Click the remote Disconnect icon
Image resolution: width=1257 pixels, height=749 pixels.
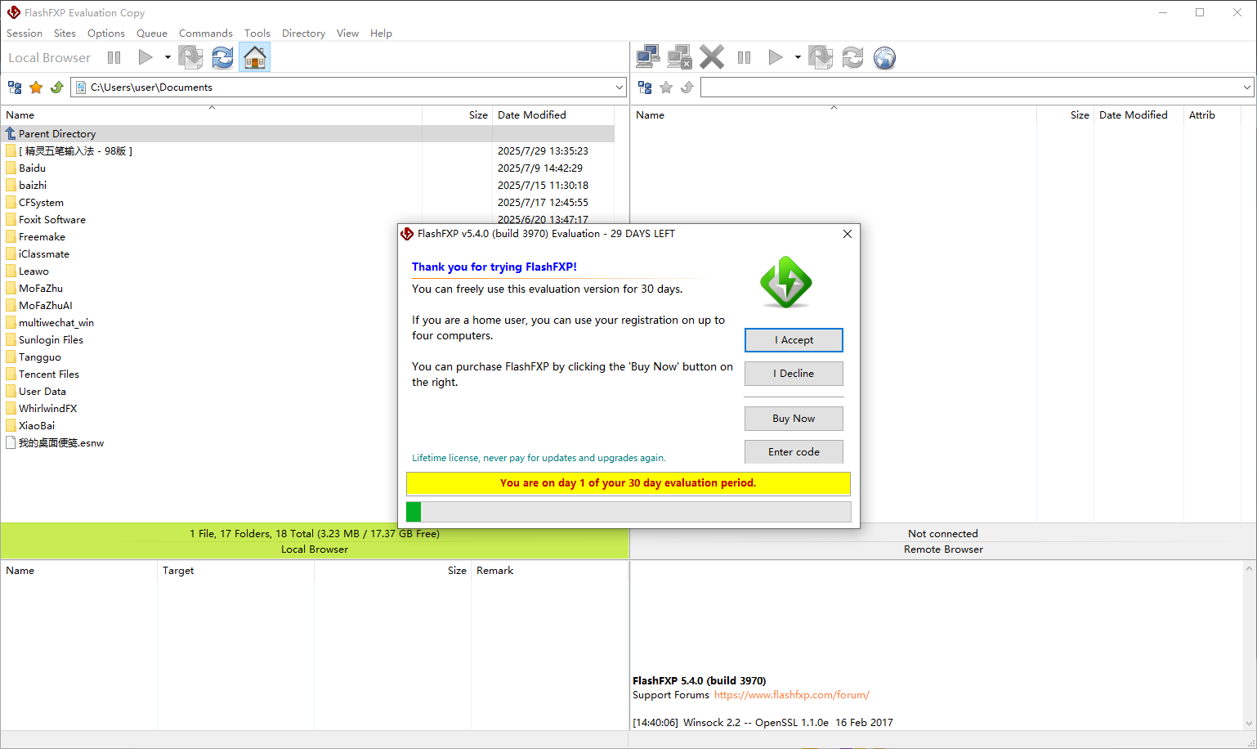coord(679,57)
